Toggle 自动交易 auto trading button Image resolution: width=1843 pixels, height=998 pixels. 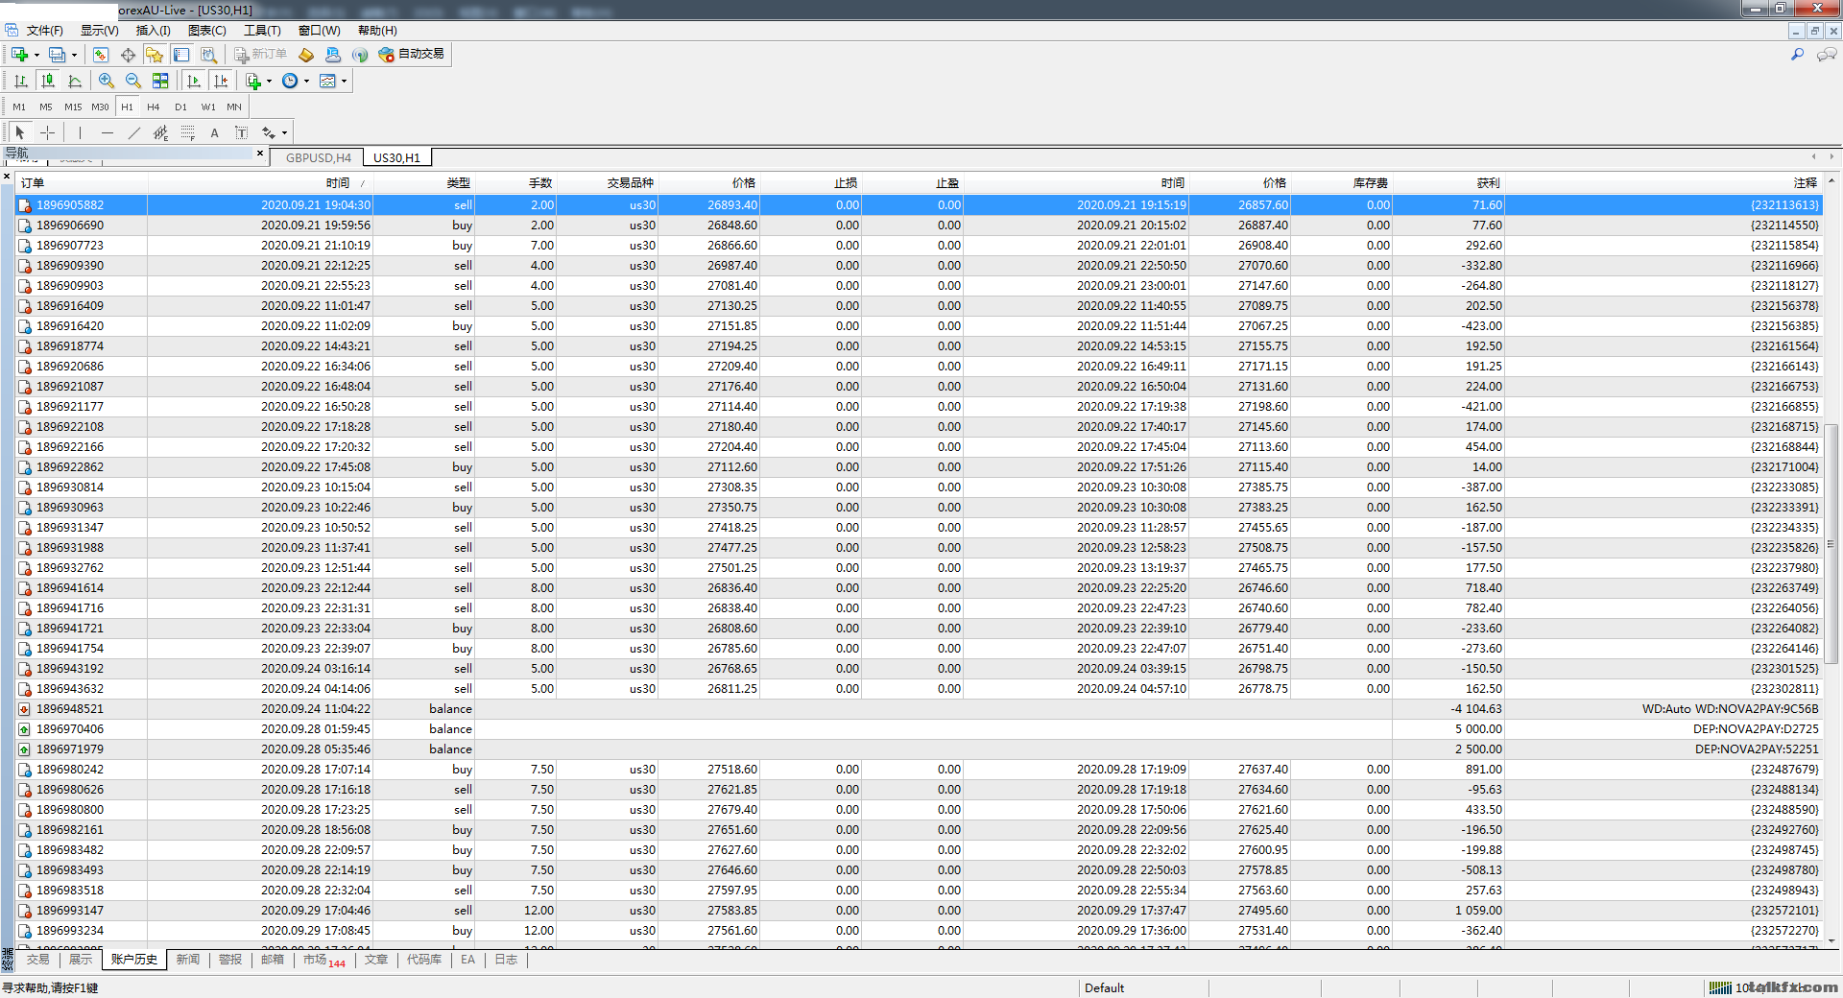coord(412,55)
